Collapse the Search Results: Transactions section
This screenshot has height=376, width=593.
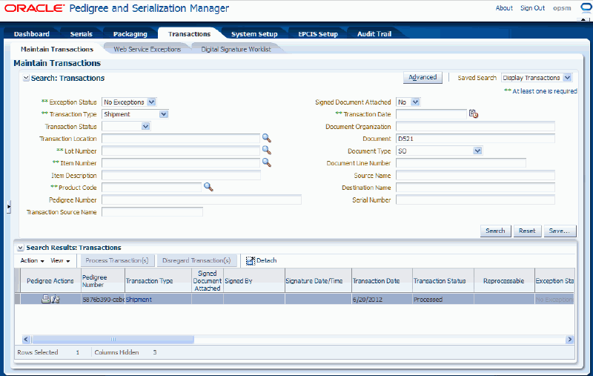[21, 248]
